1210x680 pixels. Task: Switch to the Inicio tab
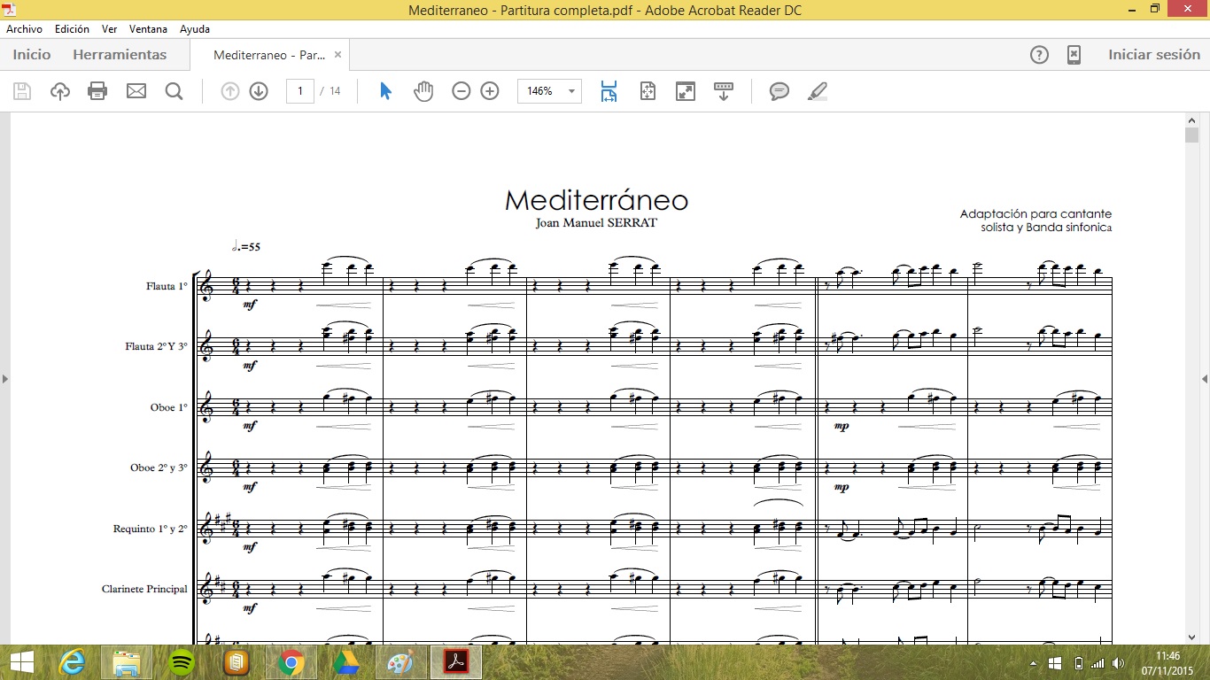coord(32,55)
